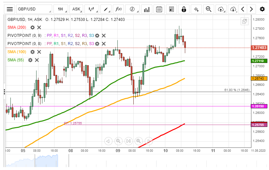The width and height of the screenshot is (269, 170).
Task: Click the PP: 1.25755 line label
Action: coord(73,123)
